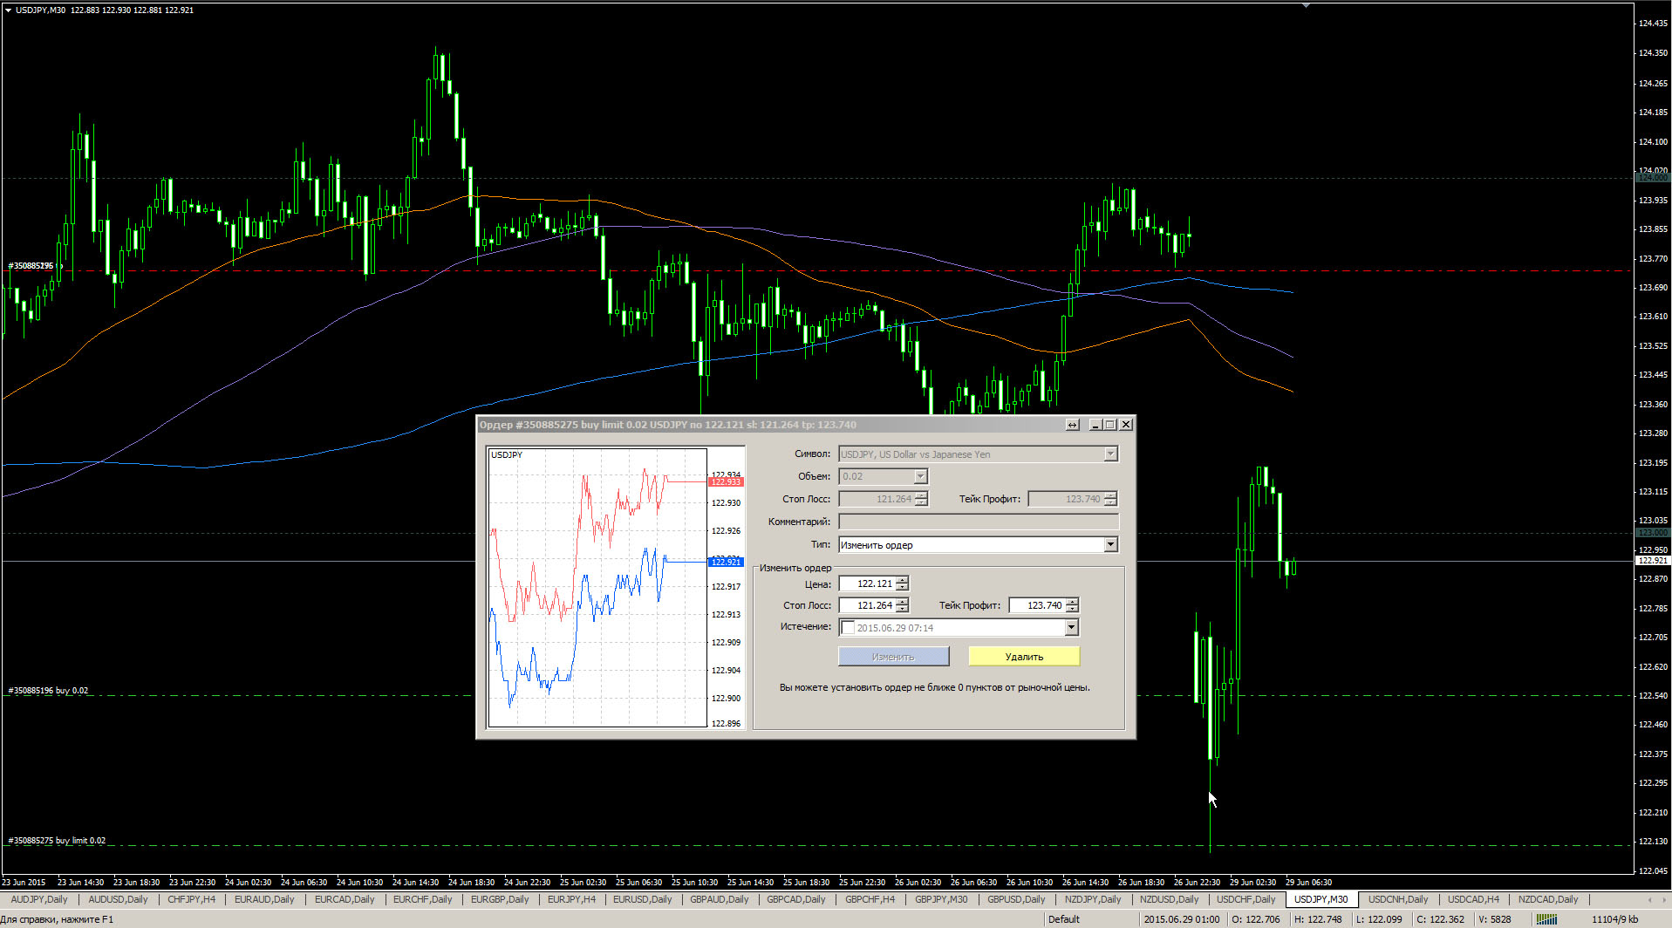The height and width of the screenshot is (928, 1672).
Task: Switch to NZDJPY,Daily chart tab
Action: pos(1093,899)
